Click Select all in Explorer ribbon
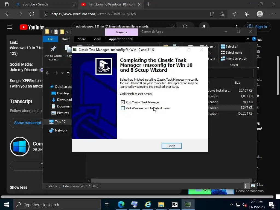280x210 pixels. pos(229,46)
